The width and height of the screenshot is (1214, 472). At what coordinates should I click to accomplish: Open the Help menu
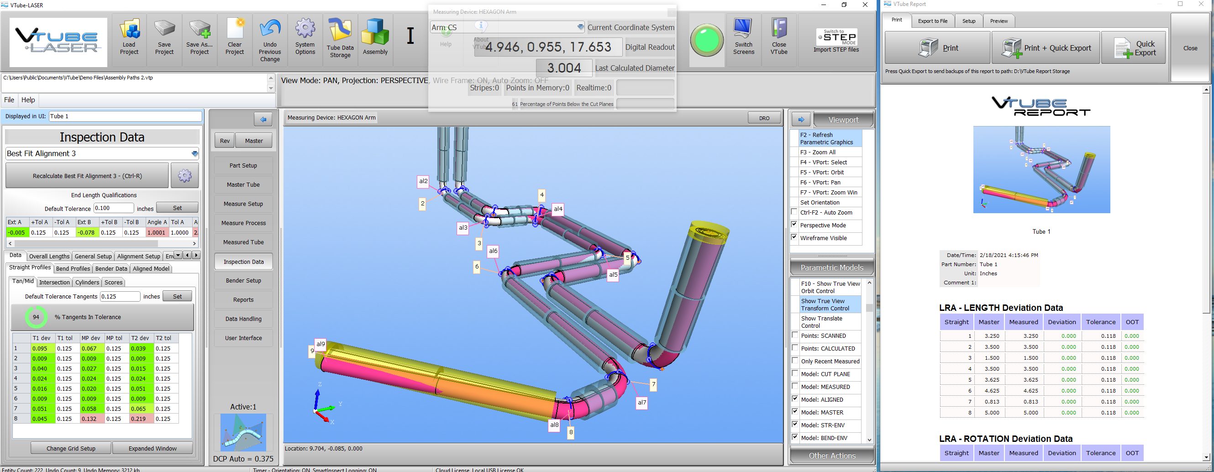[x=28, y=100]
